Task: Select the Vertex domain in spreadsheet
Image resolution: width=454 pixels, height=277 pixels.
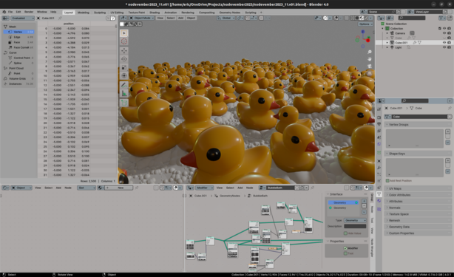Action: pos(18,32)
